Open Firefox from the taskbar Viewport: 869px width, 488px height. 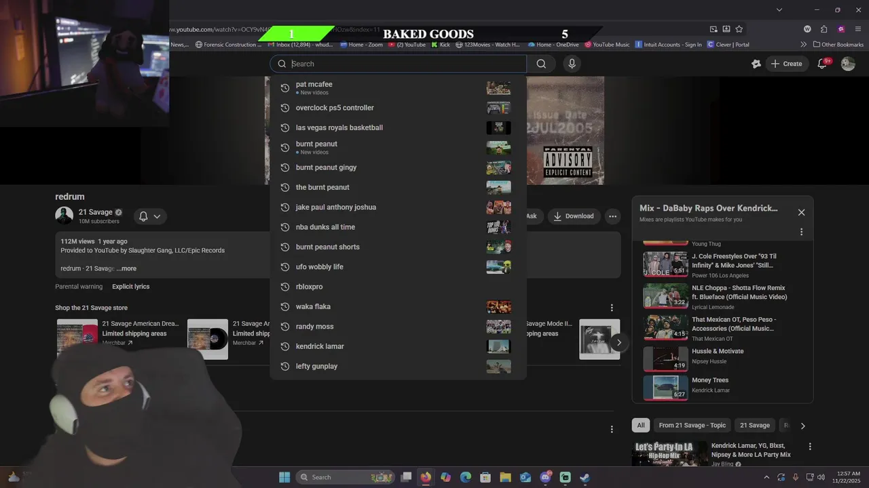pos(426,477)
